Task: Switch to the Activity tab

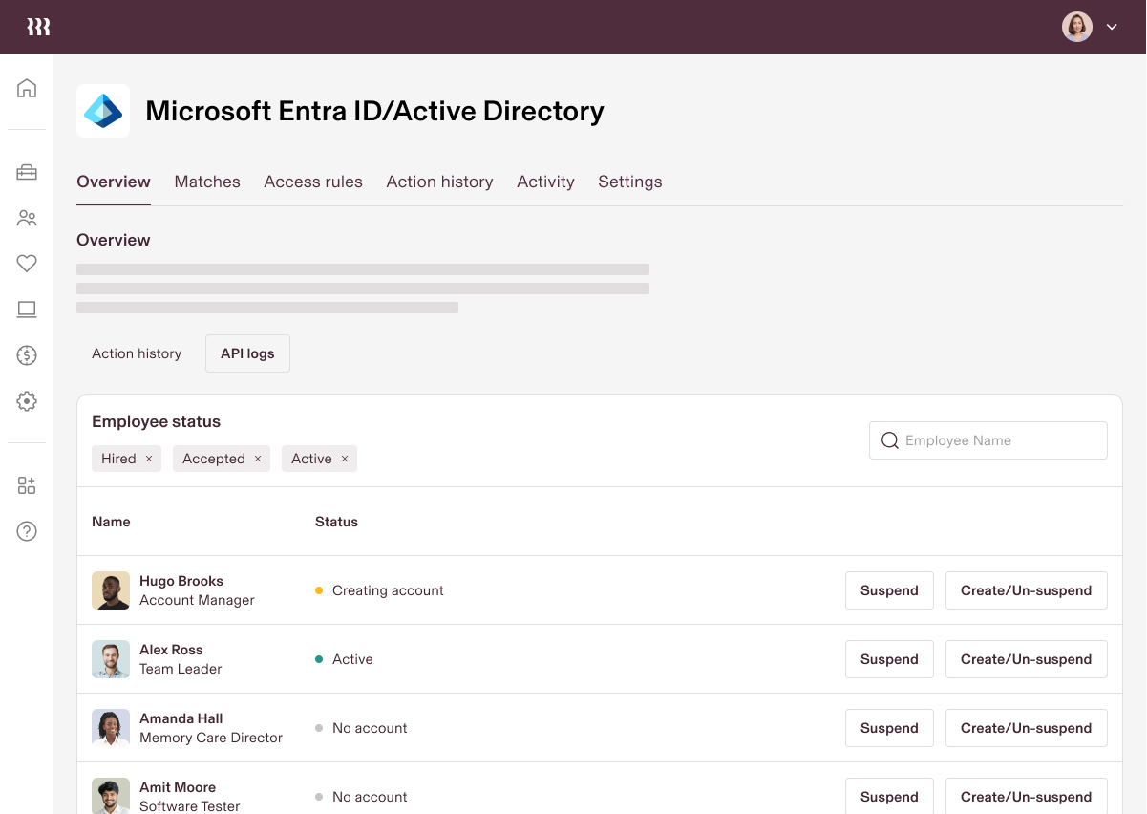Action: click(x=545, y=182)
